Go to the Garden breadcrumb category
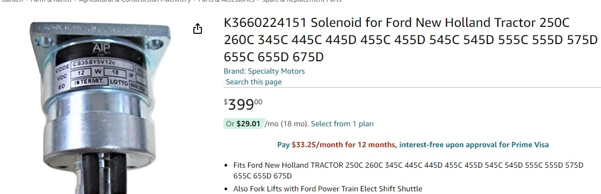 pos(13,1)
